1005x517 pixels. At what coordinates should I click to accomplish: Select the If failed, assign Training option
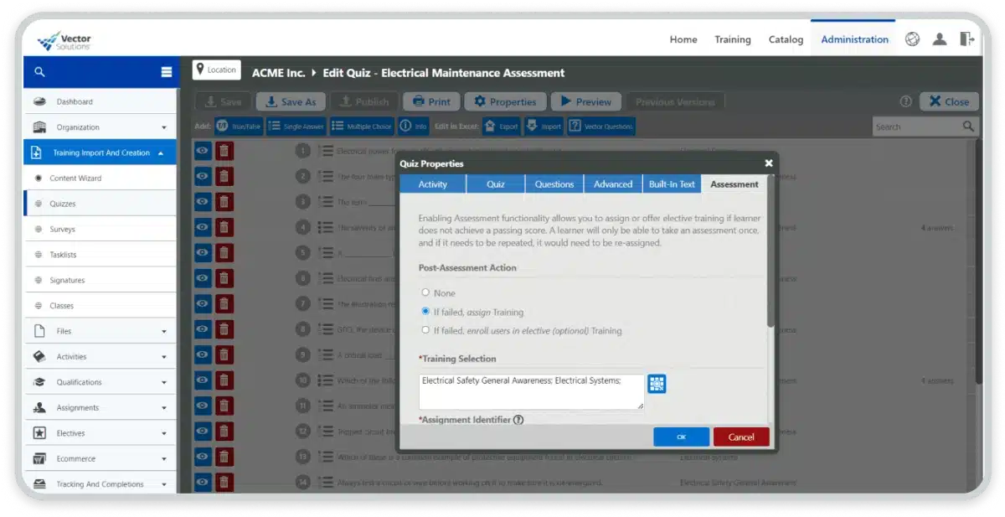tap(425, 311)
